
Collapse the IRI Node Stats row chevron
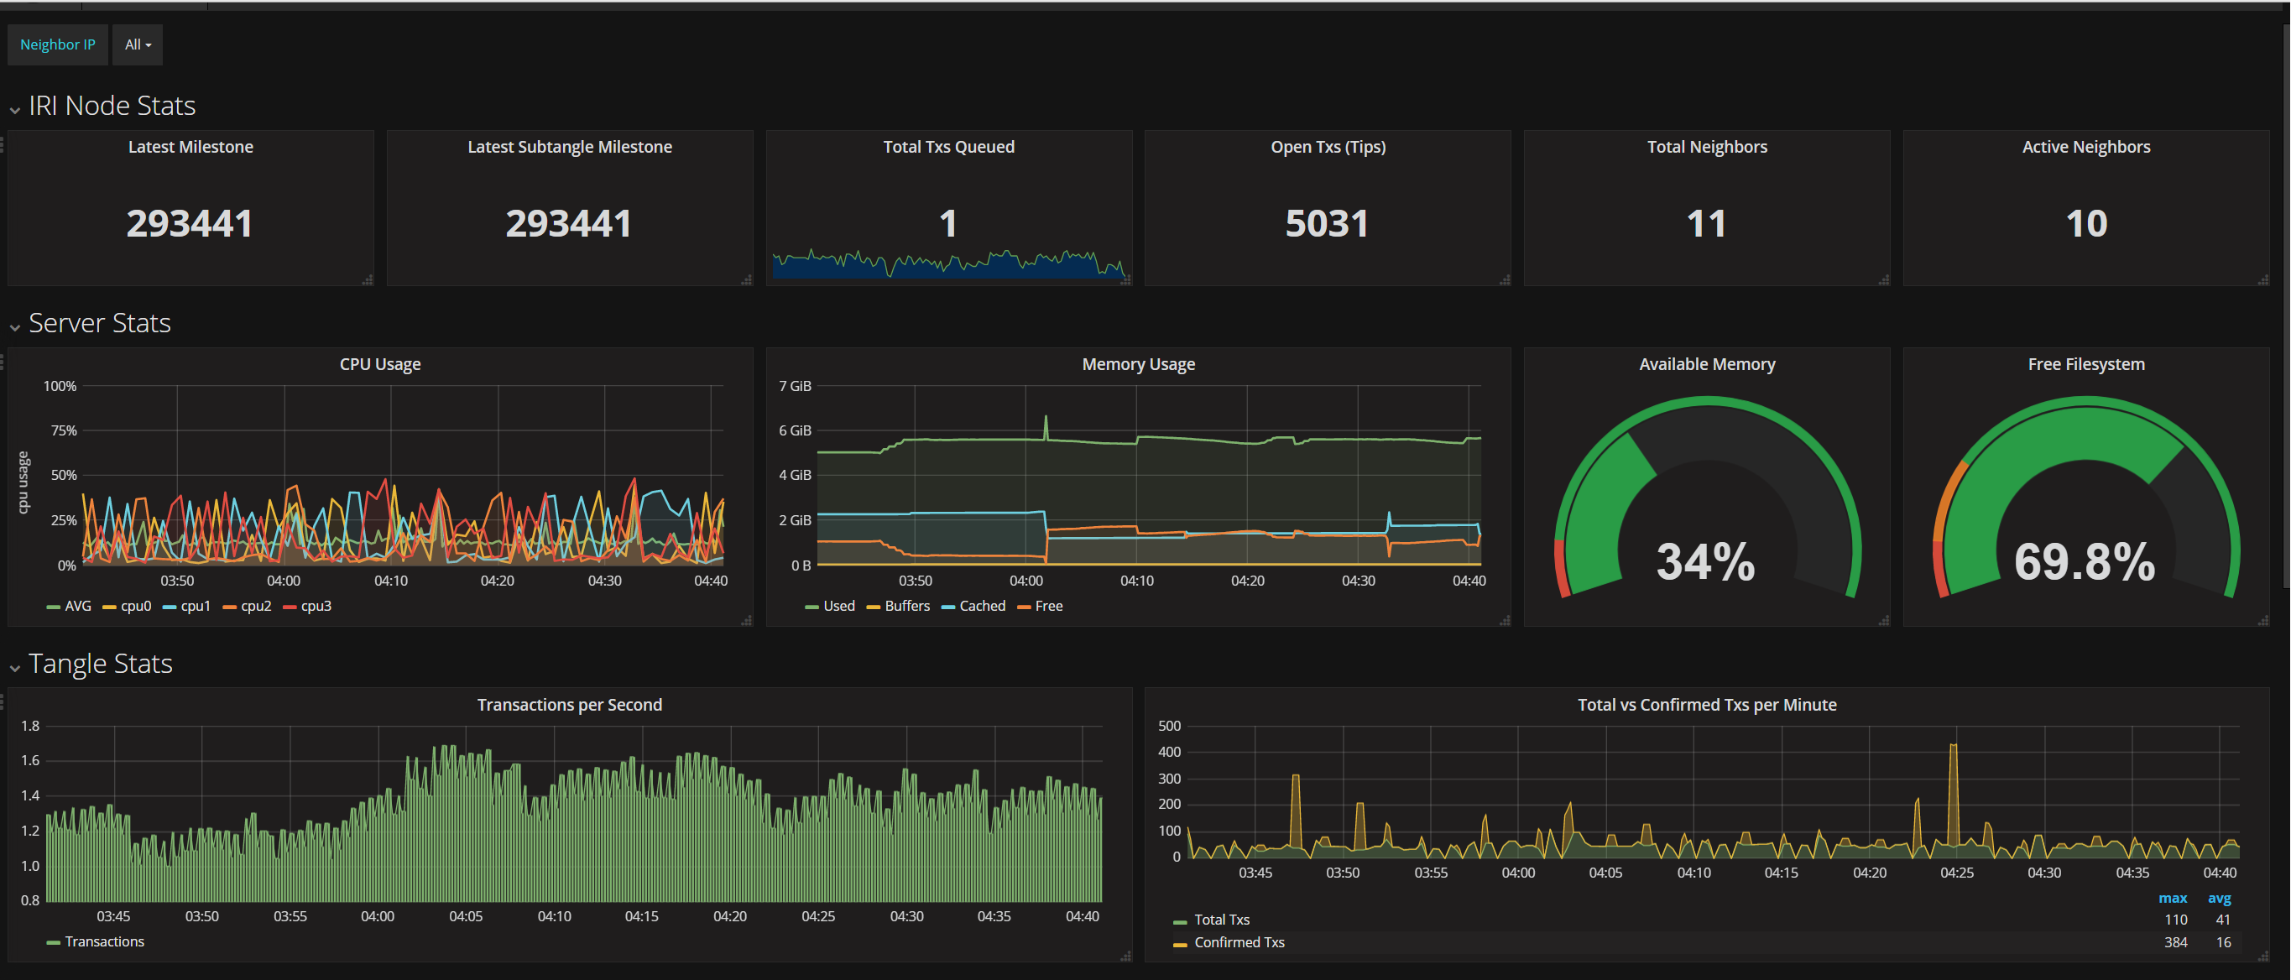click(15, 110)
